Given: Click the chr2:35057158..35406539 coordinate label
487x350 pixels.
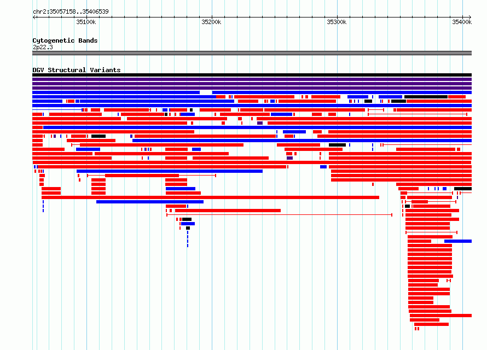Looking at the screenshot, I should point(71,11).
